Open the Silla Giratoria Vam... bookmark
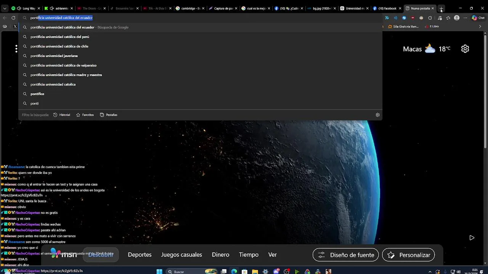This screenshot has height=274, width=488. [x=403, y=27]
